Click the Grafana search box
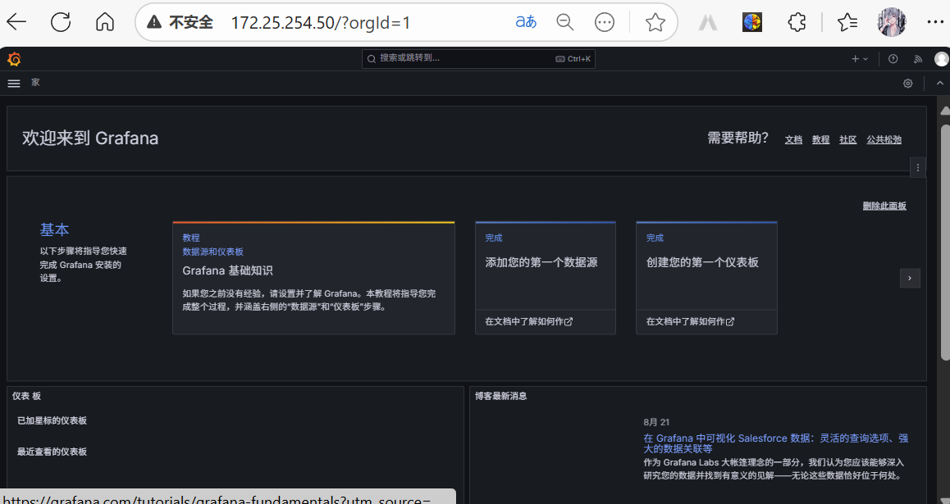950x504 pixels. (x=478, y=59)
